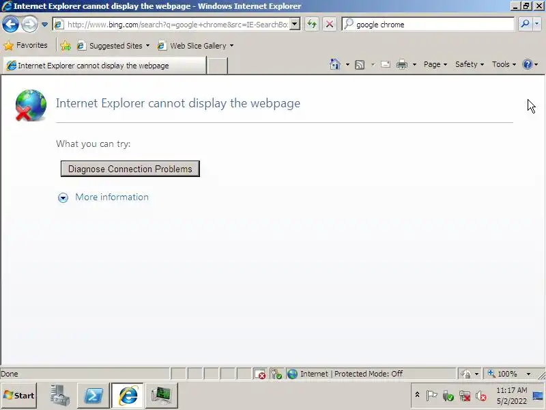Click Diagnose Connection Problems button
This screenshot has width=546, height=410.
coord(130,169)
